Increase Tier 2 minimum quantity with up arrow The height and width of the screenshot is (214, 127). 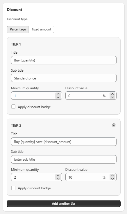58,175
